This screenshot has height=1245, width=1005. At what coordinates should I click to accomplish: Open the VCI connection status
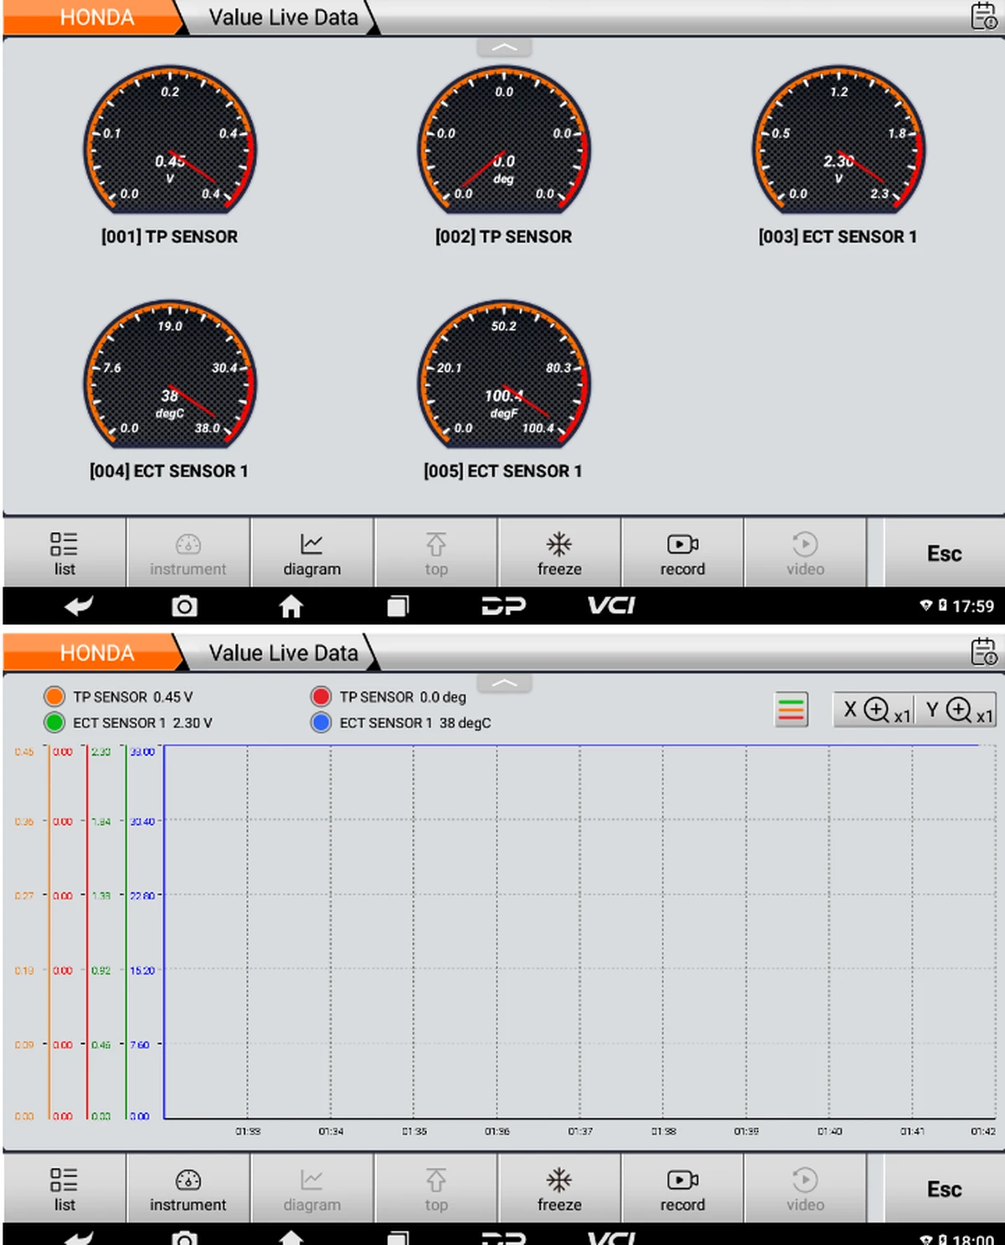coord(611,606)
